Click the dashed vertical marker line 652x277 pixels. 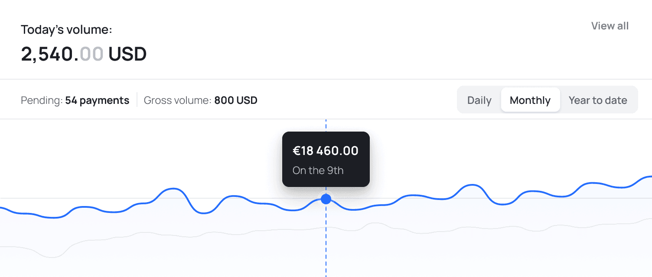pos(326,247)
